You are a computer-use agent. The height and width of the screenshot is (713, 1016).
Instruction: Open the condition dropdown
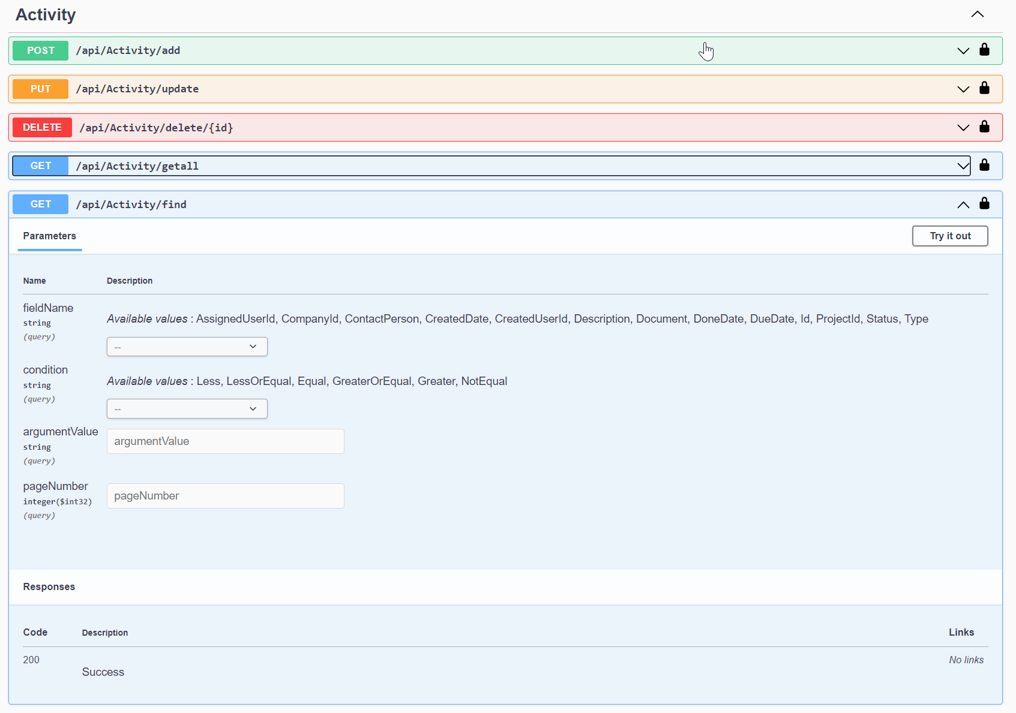pos(187,409)
